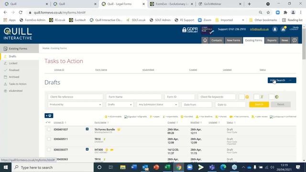Open Word from the taskbar

(x=134, y=167)
